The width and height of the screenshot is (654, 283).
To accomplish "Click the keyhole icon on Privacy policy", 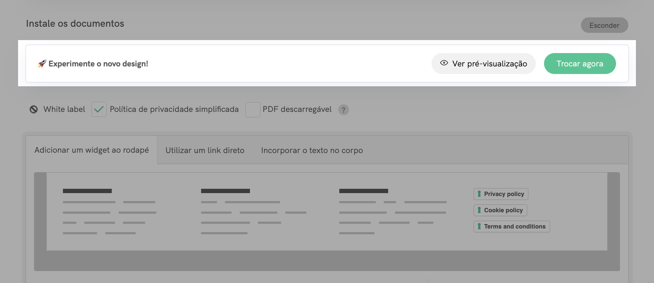I will [x=479, y=194].
